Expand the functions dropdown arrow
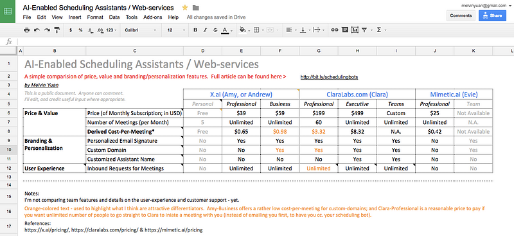This screenshot has height=236, width=514. (x=385, y=30)
